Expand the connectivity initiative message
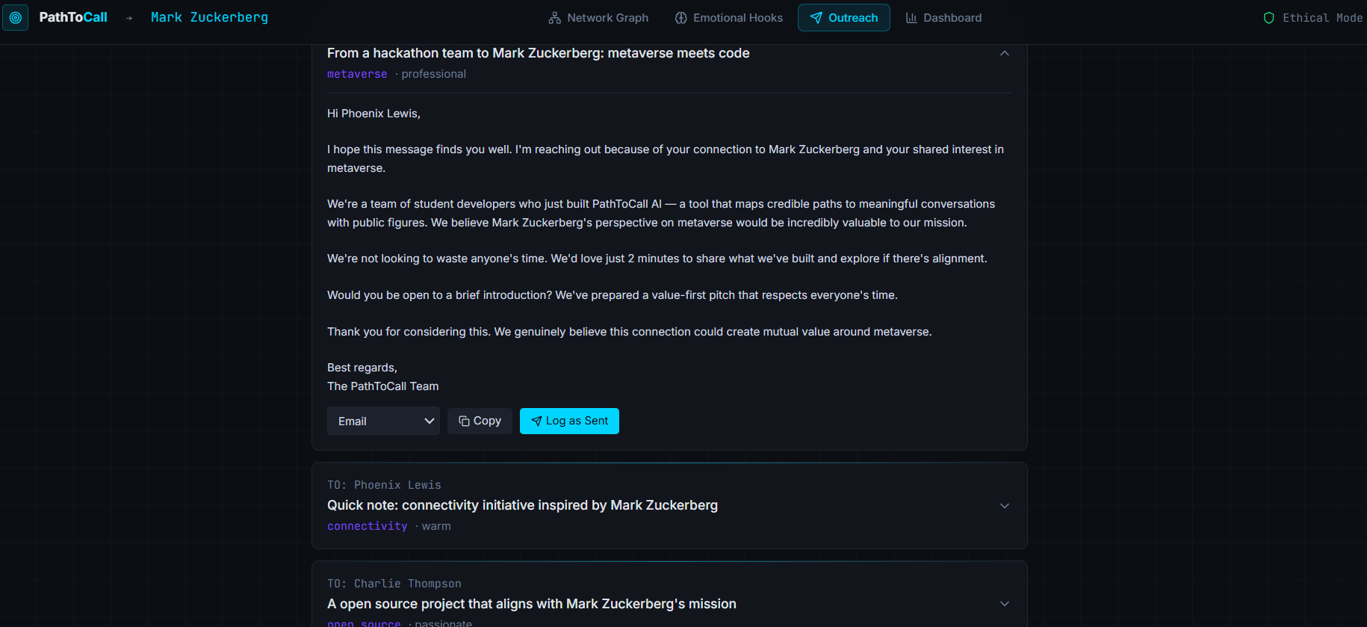Image resolution: width=1367 pixels, height=627 pixels. click(1005, 506)
